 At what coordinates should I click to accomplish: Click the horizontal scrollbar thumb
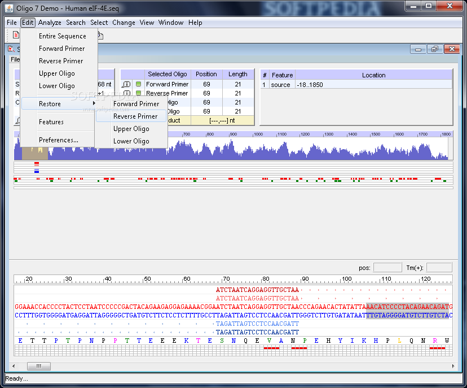[x=39, y=366]
